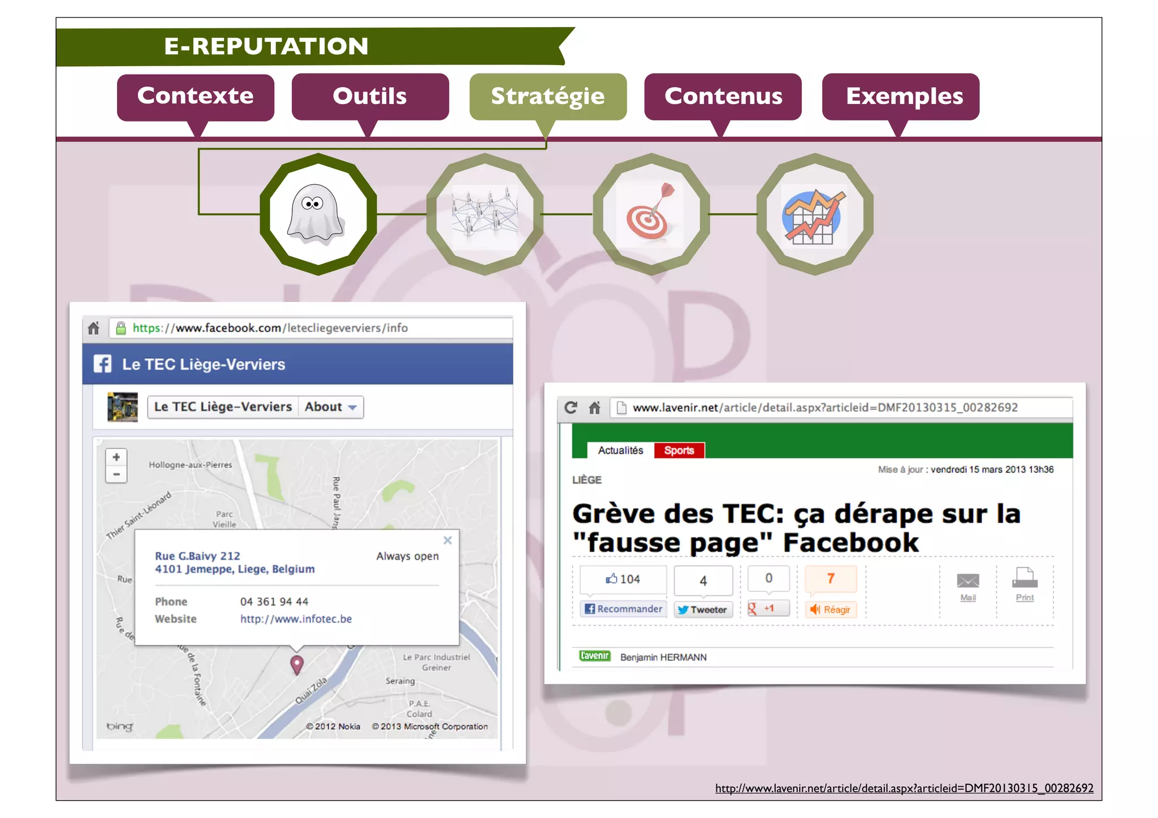Screen dimensions: 1158x818
Task: Open the infotec.be website link
Action: point(296,619)
